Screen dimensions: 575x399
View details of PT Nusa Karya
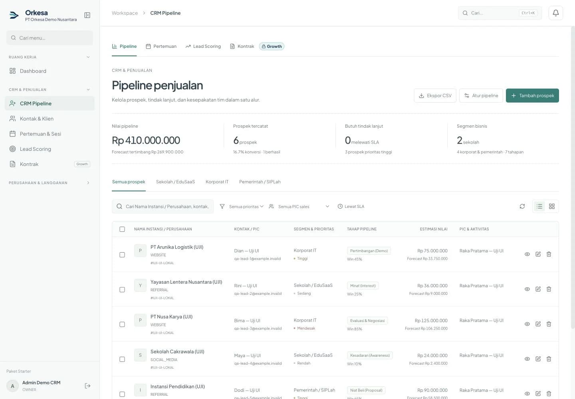pyautogui.click(x=527, y=324)
